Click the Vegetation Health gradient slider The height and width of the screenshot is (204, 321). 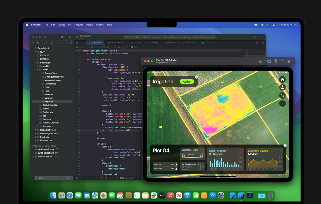(x=193, y=158)
